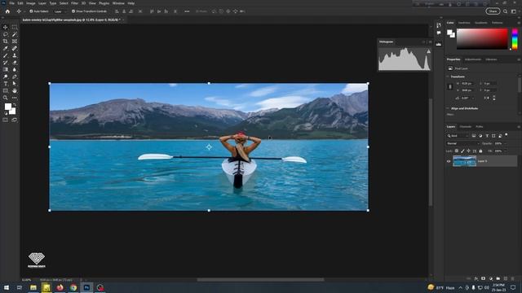
Task: Toggle lock all padlock icon
Action: [x=480, y=151]
